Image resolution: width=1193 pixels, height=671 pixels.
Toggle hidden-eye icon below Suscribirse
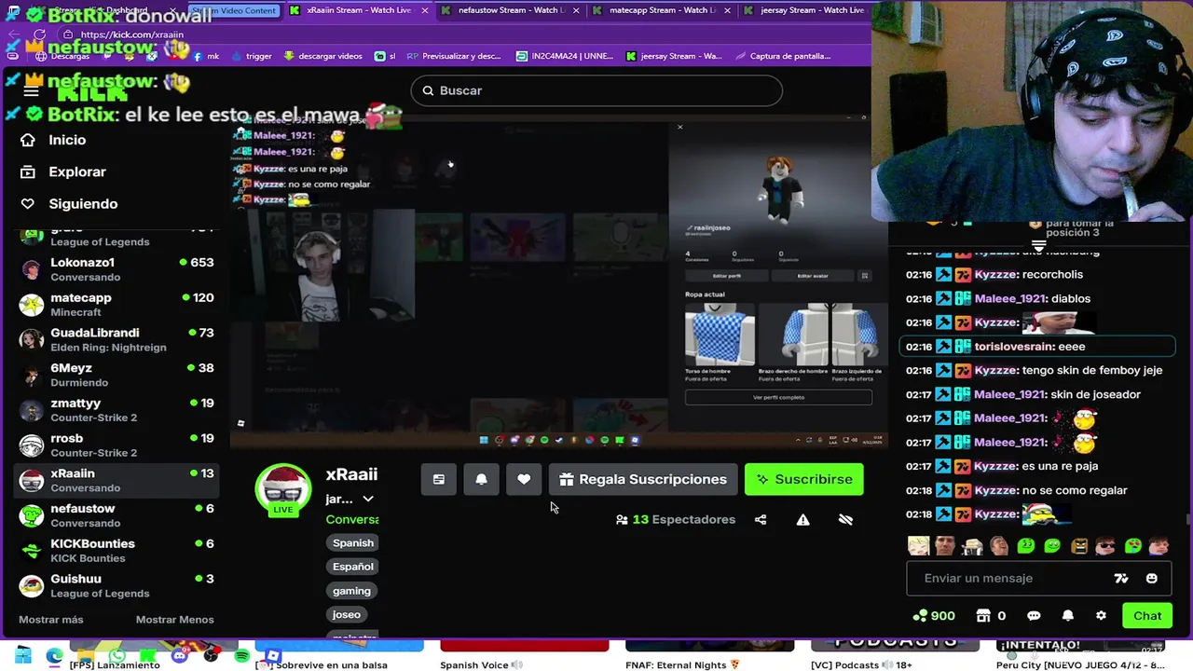tap(845, 519)
